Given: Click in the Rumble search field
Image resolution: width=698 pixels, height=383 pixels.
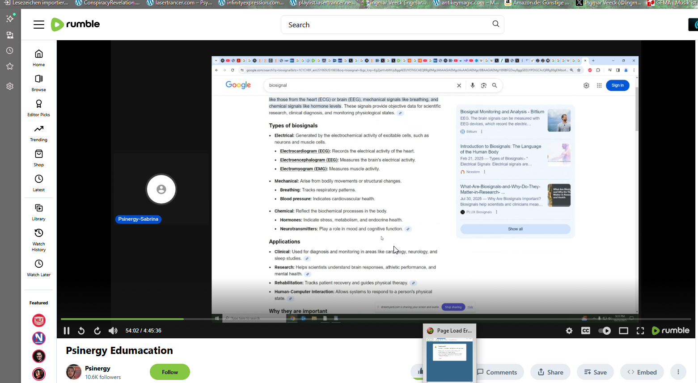Looking at the screenshot, I should tap(385, 25).
